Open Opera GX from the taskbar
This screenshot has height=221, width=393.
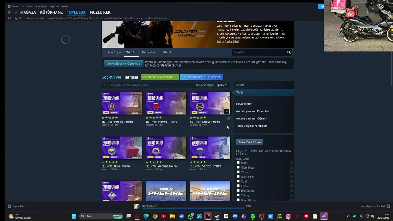(137, 216)
